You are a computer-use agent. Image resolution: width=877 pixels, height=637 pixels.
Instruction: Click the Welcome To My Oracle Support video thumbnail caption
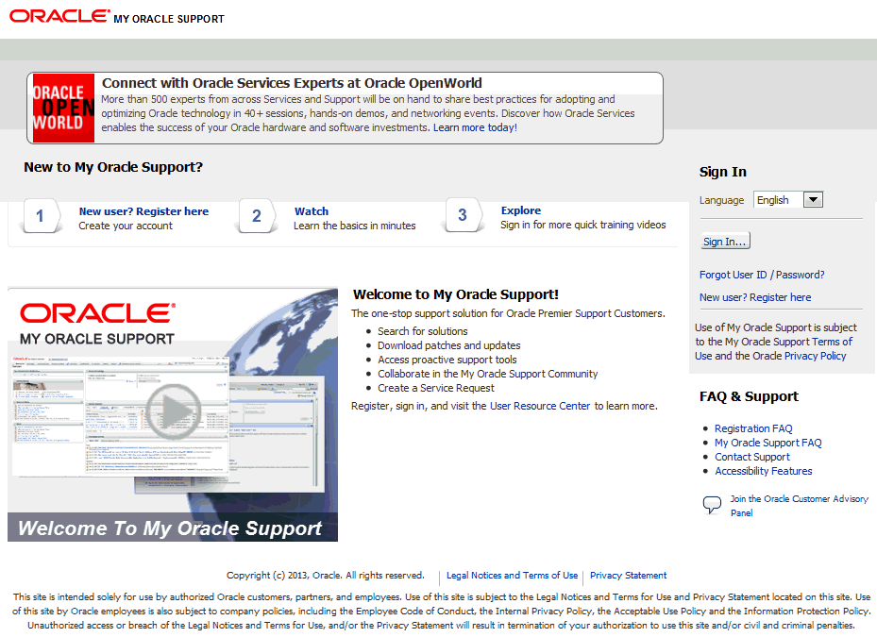coord(170,528)
